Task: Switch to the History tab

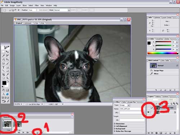Action: pyautogui.click(x=158, y=96)
